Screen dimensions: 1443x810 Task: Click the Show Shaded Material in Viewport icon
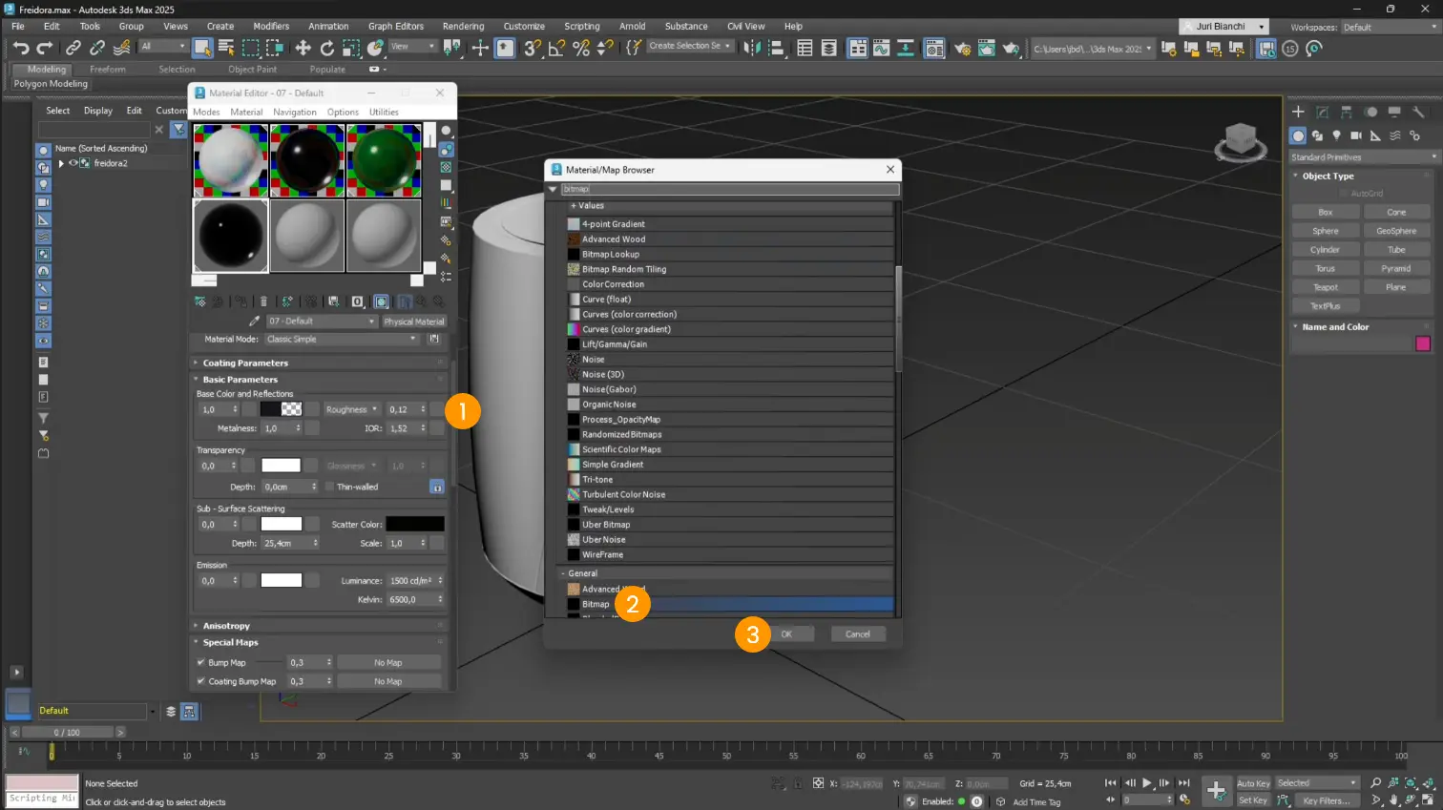380,301
